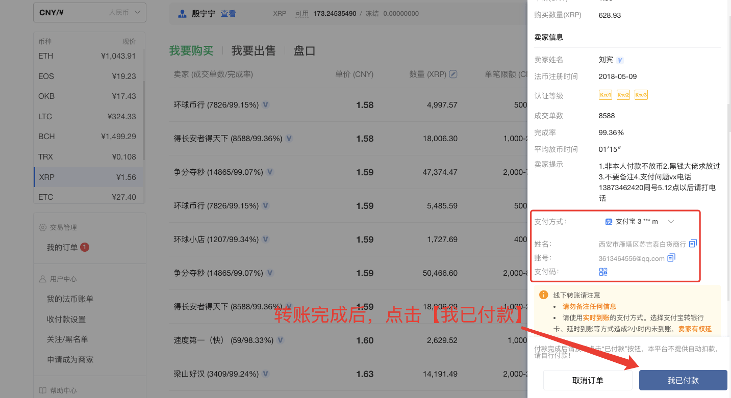Click the 平均放币时间 value 01′15″
This screenshot has width=731, height=398.
point(610,149)
